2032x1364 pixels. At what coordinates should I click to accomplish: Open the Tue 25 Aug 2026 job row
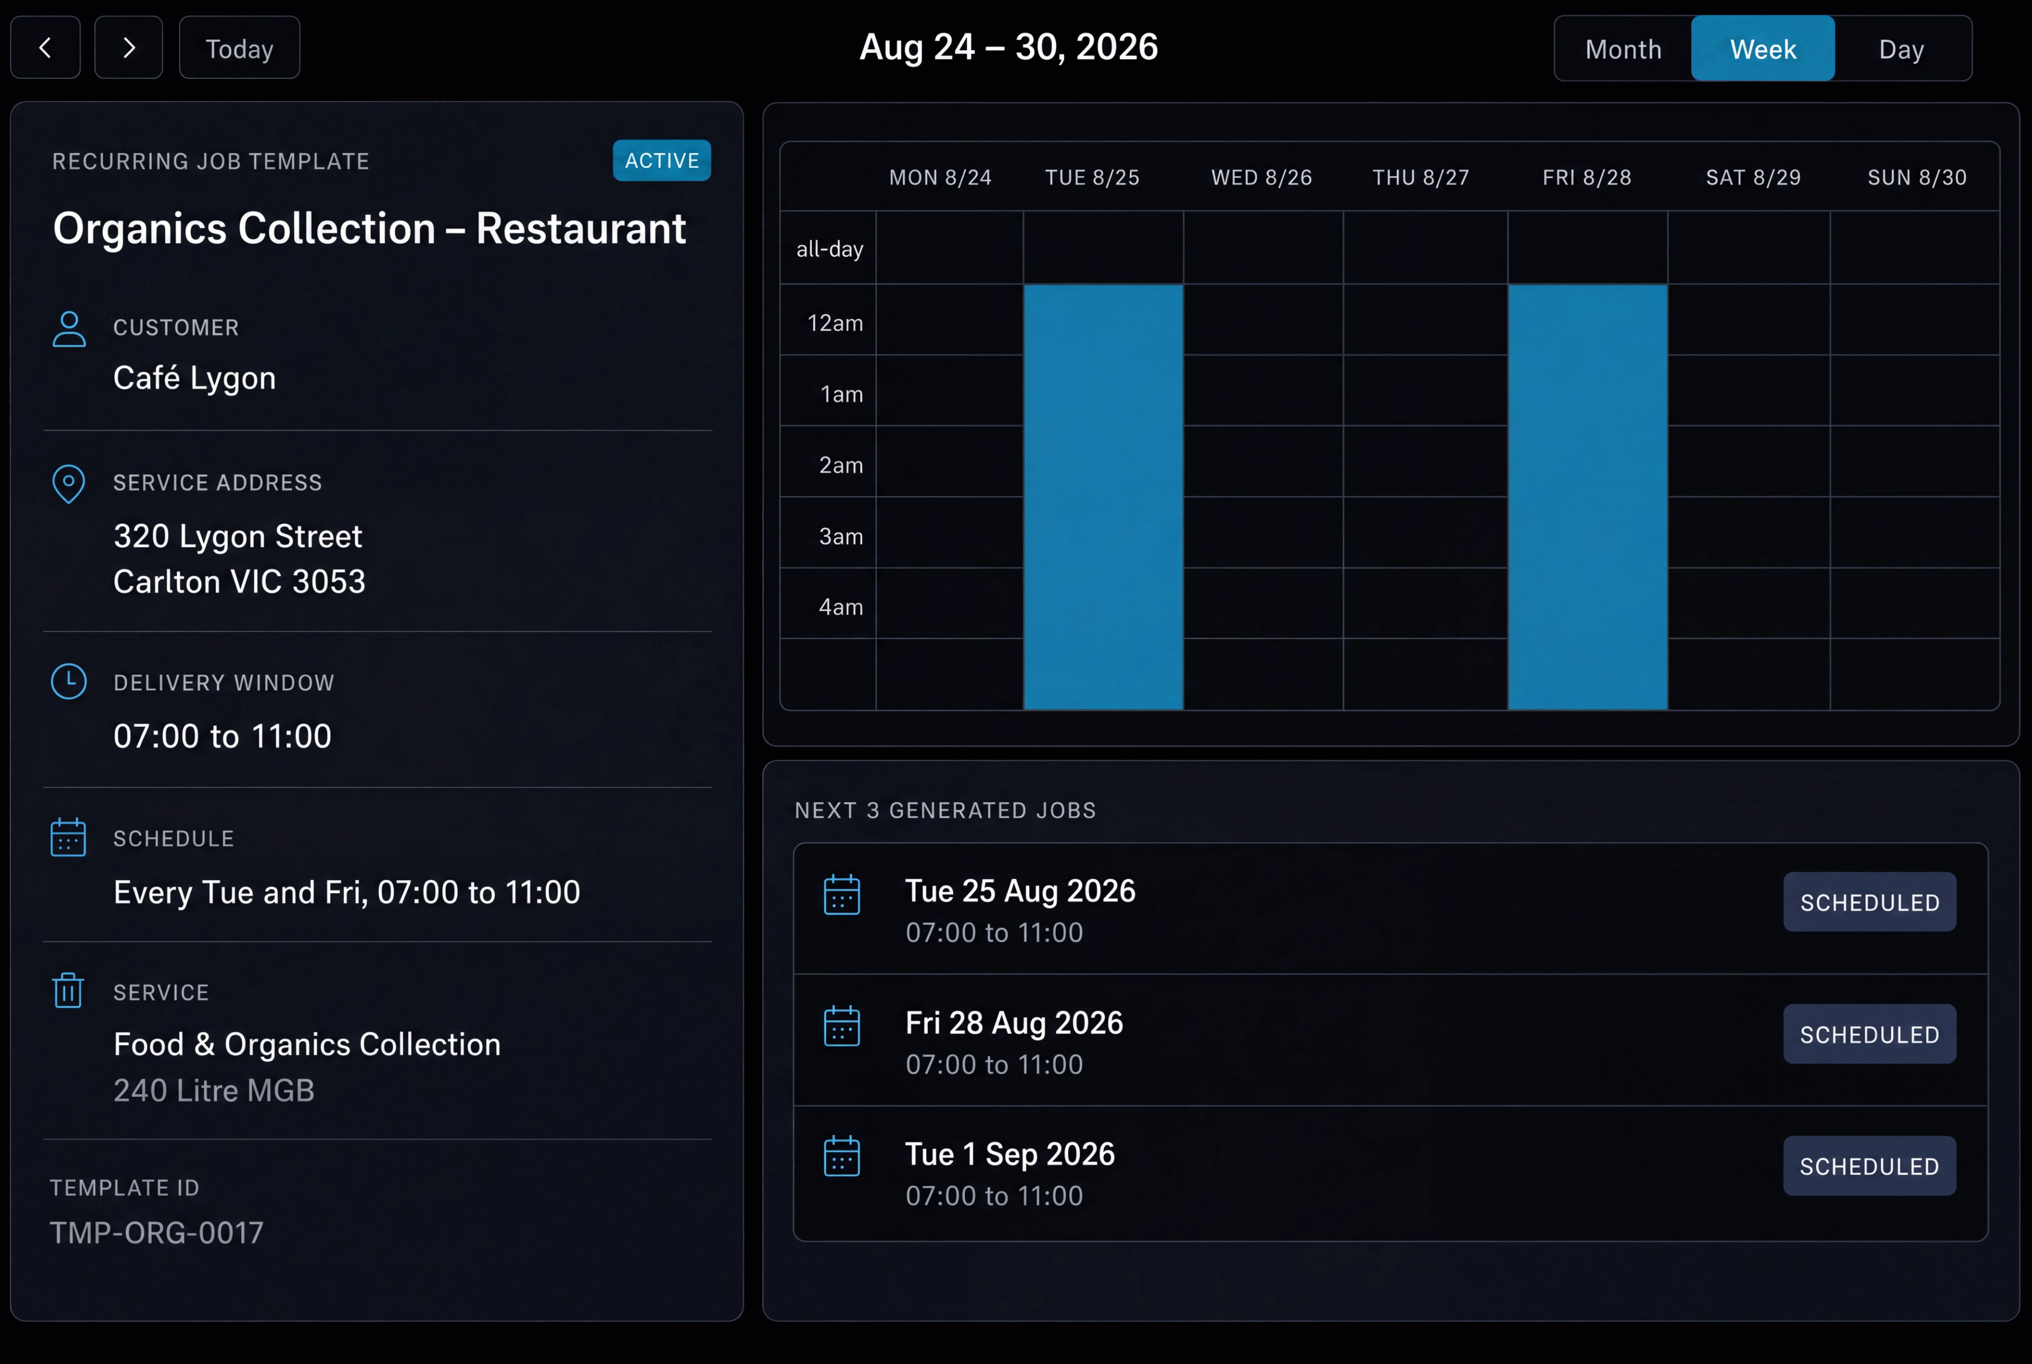1390,909
